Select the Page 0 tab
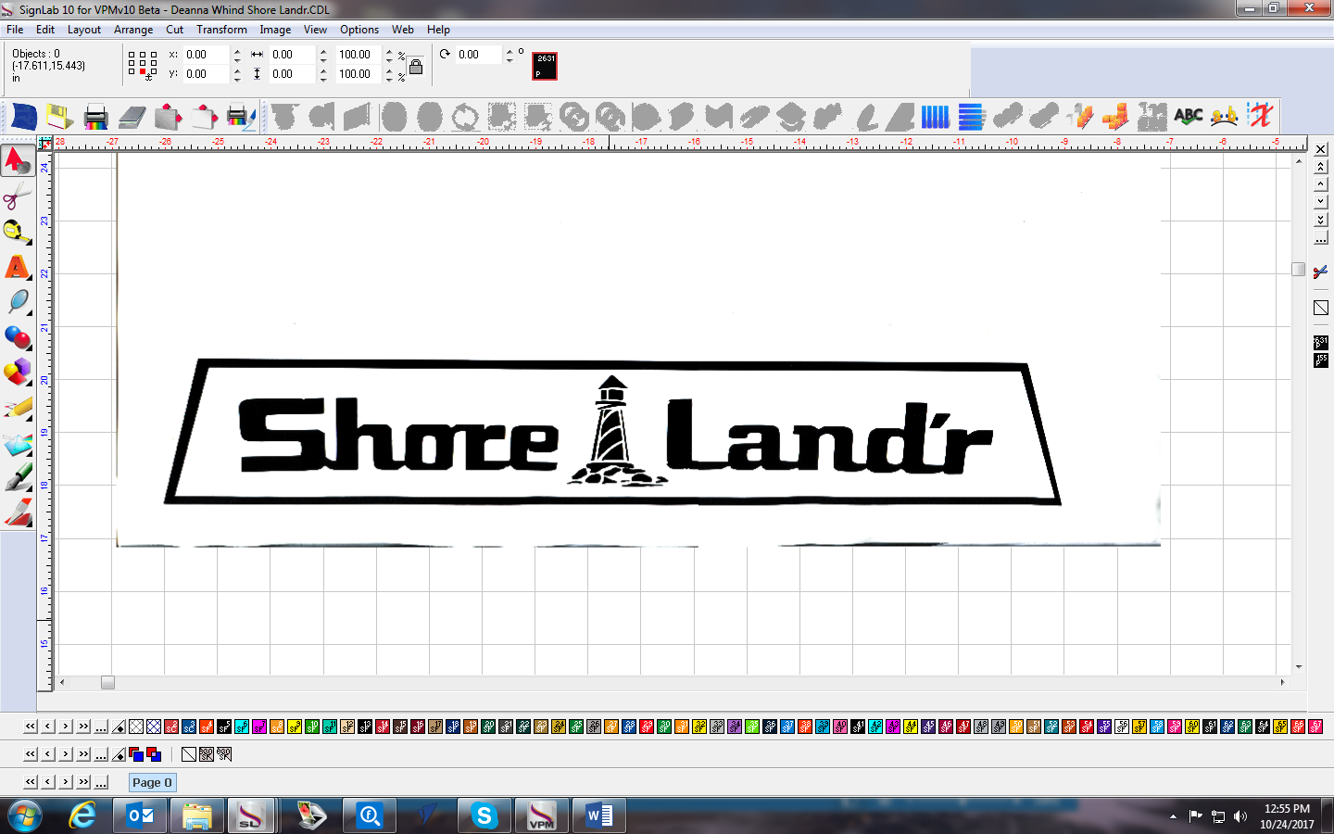This screenshot has width=1334, height=834. pyautogui.click(x=152, y=782)
